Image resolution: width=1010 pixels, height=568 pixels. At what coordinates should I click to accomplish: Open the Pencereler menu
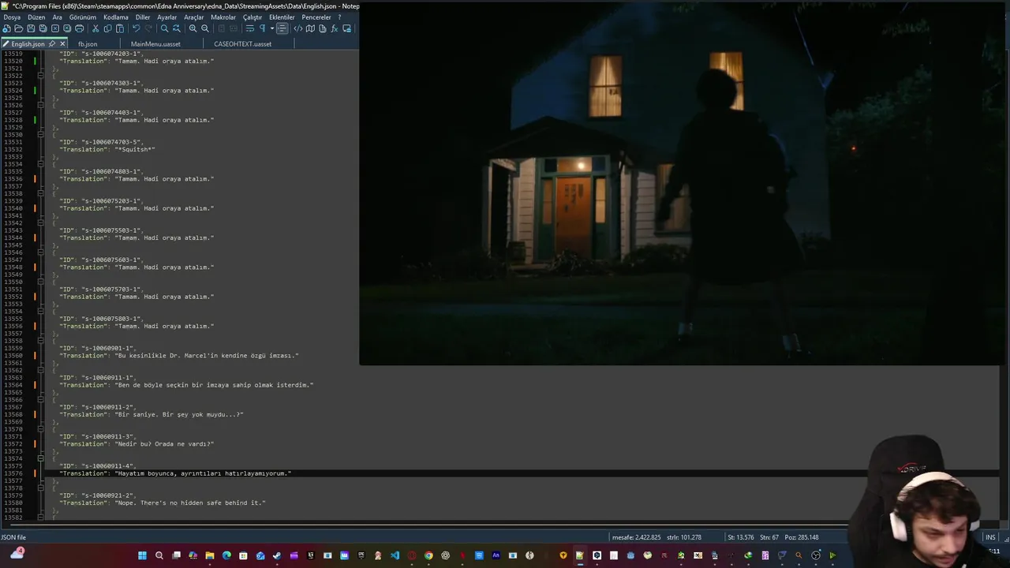point(316,17)
